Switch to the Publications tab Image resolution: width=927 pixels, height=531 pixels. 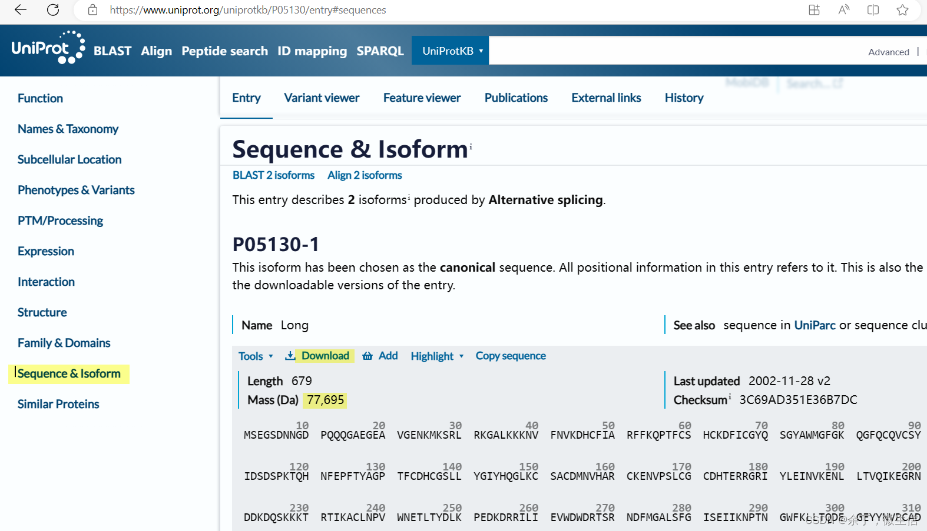tap(516, 98)
